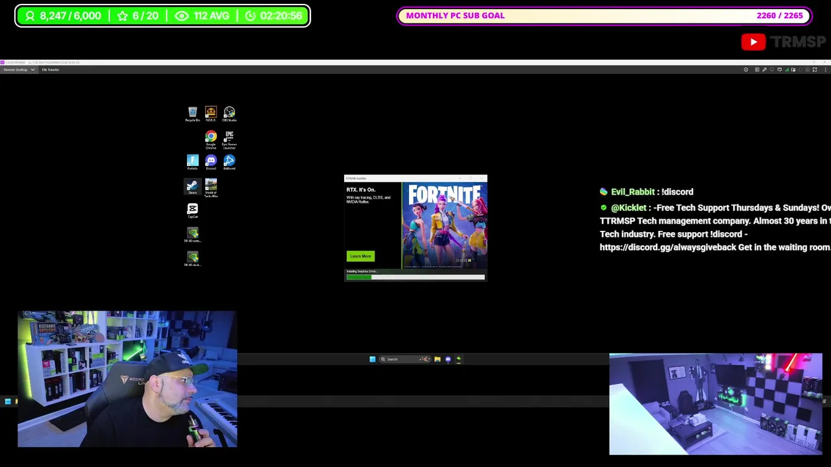Image resolution: width=831 pixels, height=467 pixels.
Task: Select the upper NVIDIA driver installer file
Action: coord(192,235)
